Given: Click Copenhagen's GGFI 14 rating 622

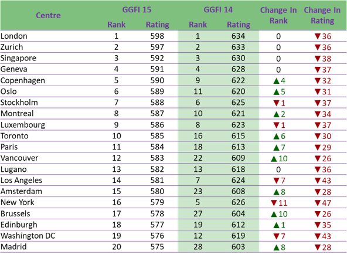Looking at the screenshot, I should (239, 80).
